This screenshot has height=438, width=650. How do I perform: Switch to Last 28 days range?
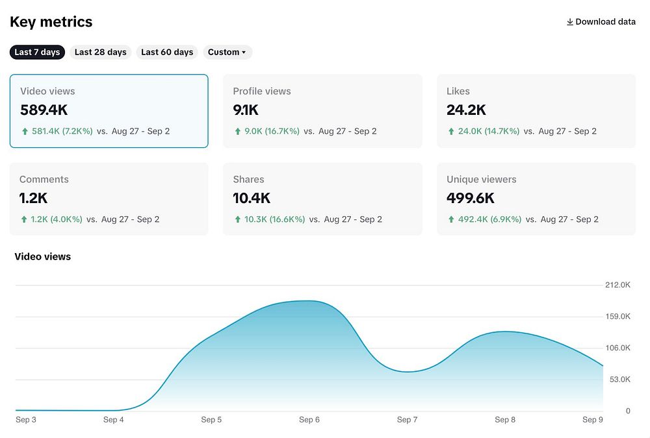tap(100, 52)
